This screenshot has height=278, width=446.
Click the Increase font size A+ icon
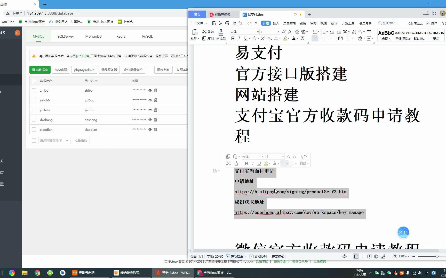click(284, 32)
